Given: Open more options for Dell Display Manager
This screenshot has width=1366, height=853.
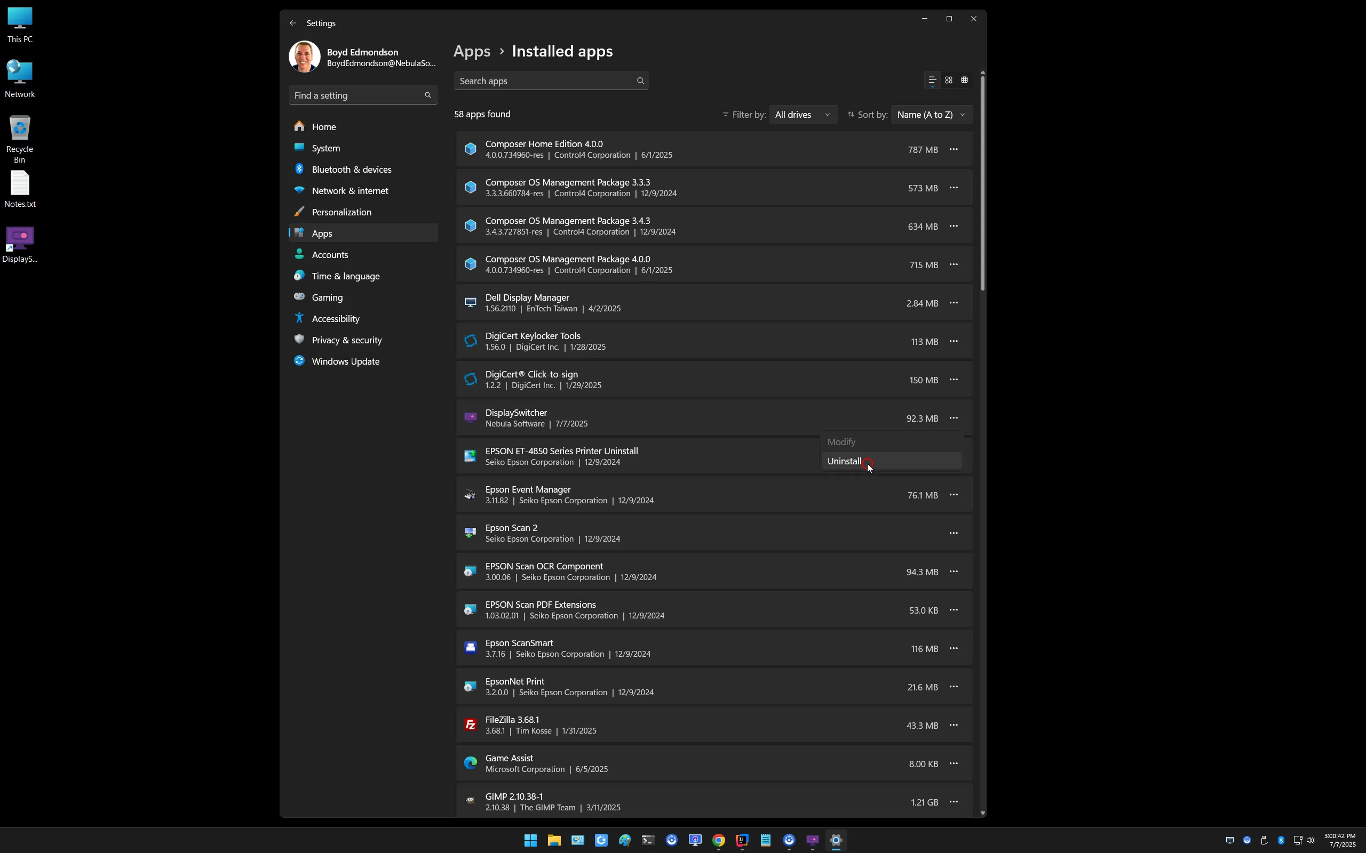Looking at the screenshot, I should click(x=954, y=303).
